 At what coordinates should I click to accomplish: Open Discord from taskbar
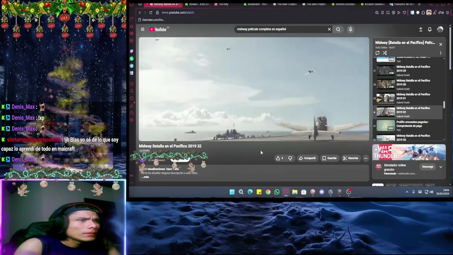(x=321, y=192)
